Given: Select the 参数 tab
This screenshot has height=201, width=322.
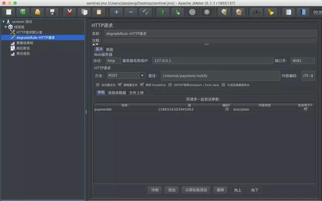Looking at the screenshot, I should click(x=101, y=92).
